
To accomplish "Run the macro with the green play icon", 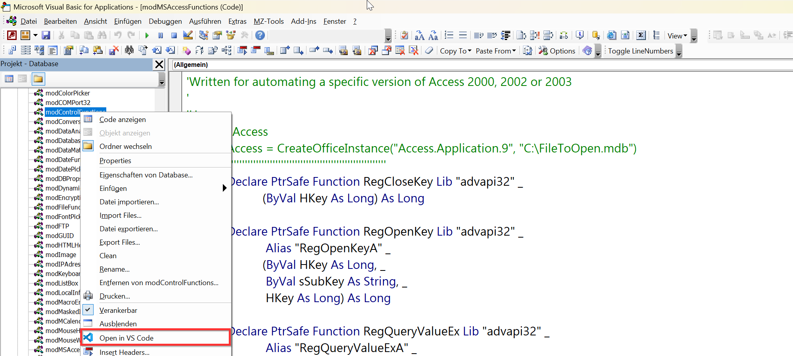I will pyautogui.click(x=147, y=35).
